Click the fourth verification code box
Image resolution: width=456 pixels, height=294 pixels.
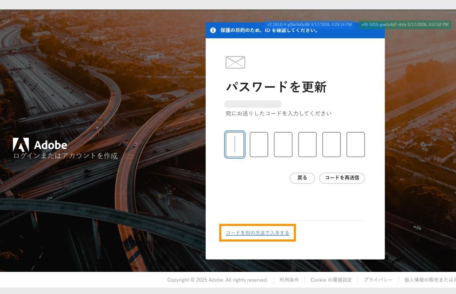[x=307, y=145]
